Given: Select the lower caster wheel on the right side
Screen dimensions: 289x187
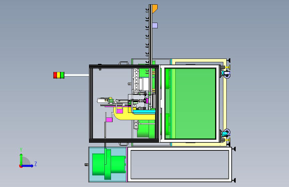Looking at the screenshot, I should pos(226,132).
